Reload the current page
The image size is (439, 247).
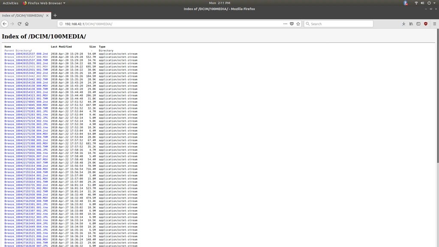(x=20, y=24)
